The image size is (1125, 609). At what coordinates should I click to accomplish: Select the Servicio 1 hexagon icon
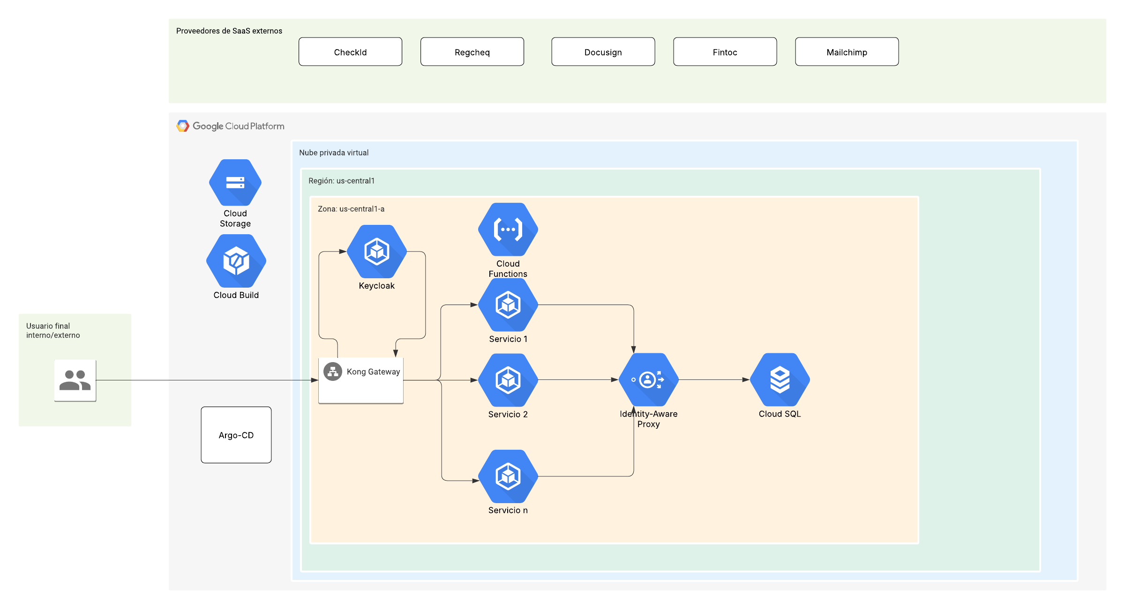coord(508,305)
